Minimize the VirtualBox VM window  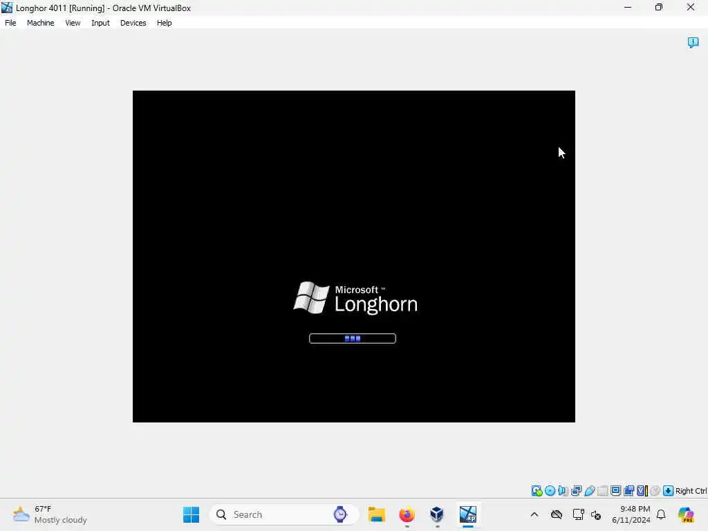pyautogui.click(x=628, y=7)
